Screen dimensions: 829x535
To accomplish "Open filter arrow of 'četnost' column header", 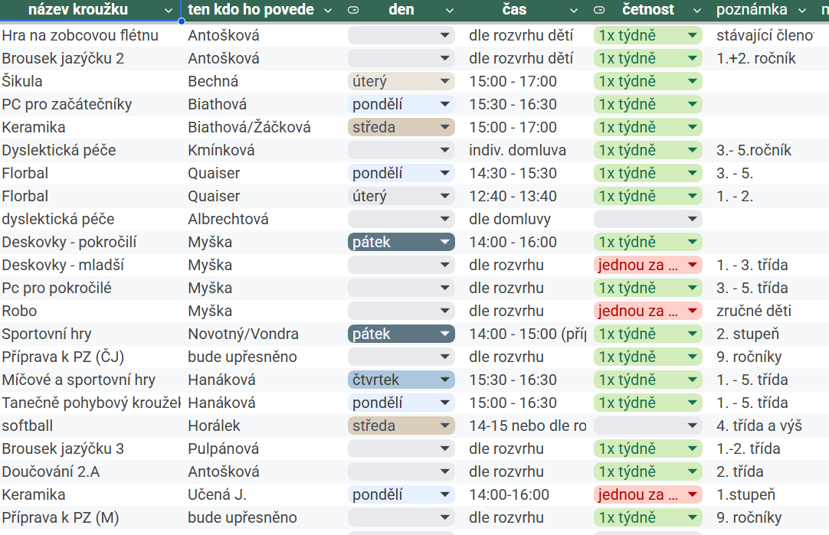I will pos(696,10).
